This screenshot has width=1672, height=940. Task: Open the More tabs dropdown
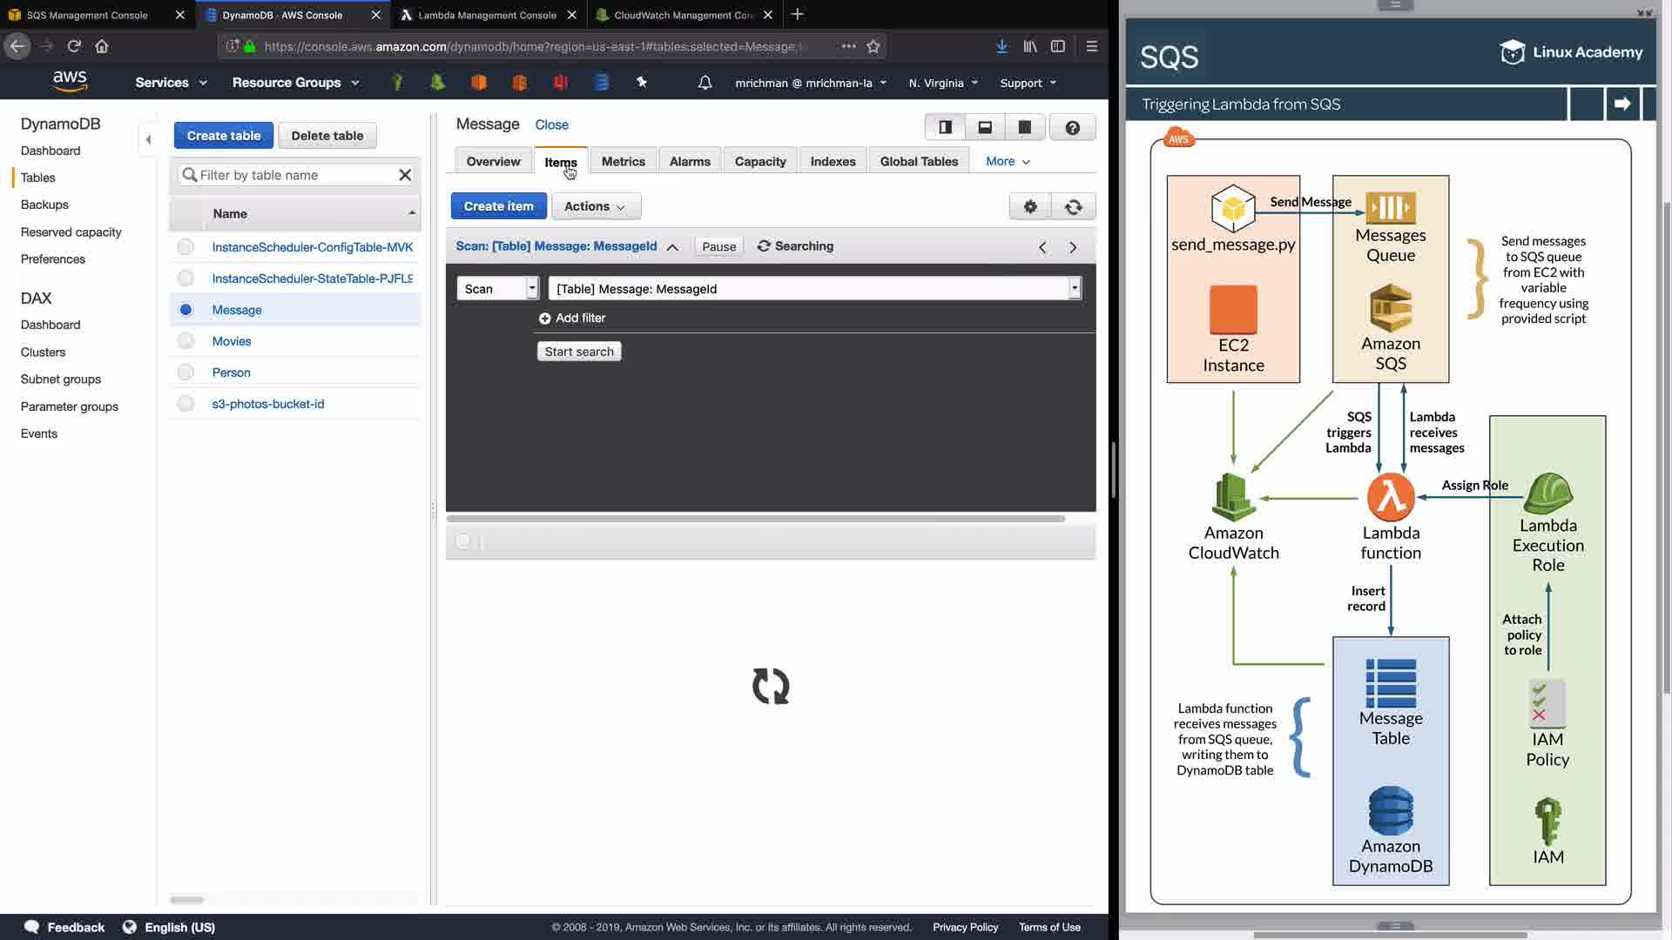(1008, 161)
